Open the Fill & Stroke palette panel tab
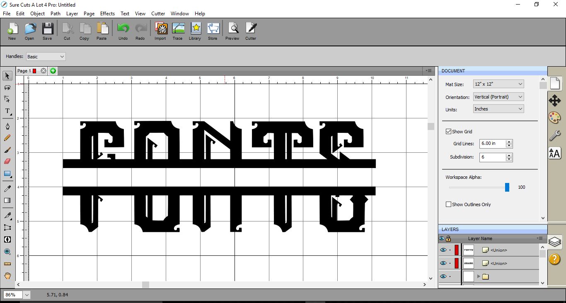The width and height of the screenshot is (566, 303). click(554, 118)
